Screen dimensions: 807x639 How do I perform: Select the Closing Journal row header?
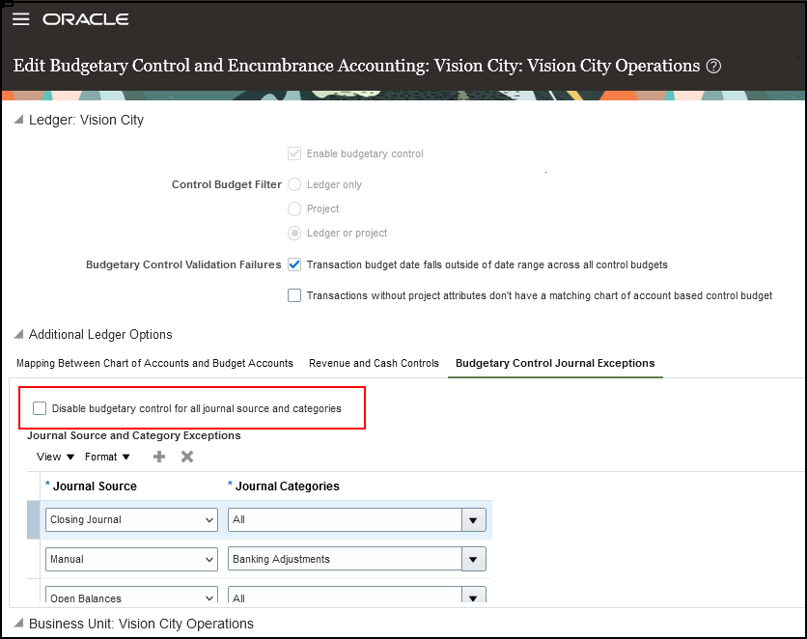coord(33,519)
